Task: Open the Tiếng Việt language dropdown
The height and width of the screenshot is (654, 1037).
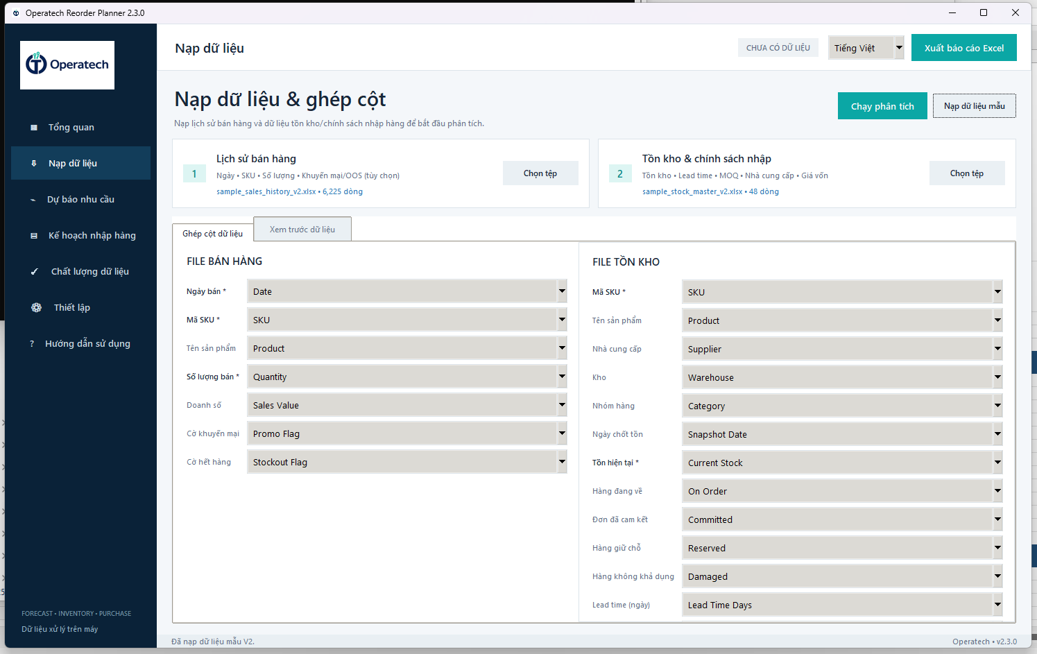Action: pos(866,48)
